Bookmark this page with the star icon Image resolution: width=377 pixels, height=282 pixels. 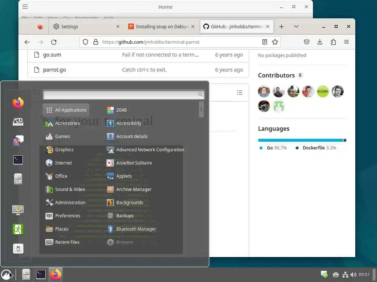point(275,42)
